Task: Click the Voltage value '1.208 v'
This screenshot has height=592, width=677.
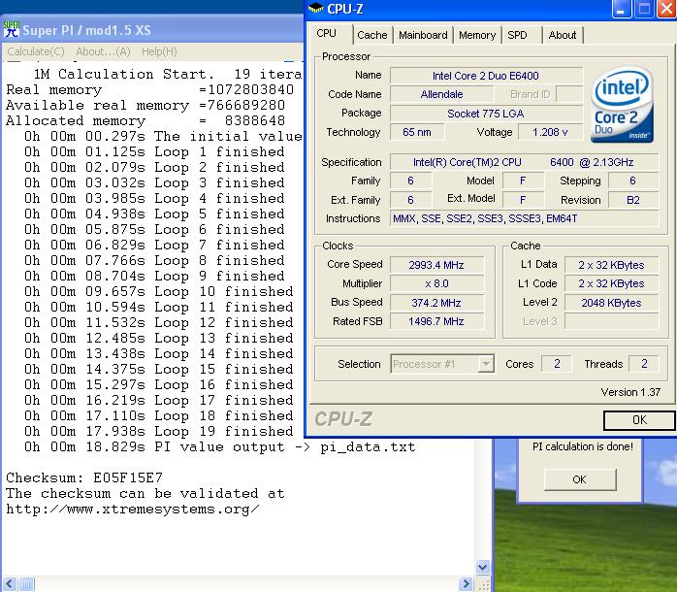Action: click(x=550, y=132)
